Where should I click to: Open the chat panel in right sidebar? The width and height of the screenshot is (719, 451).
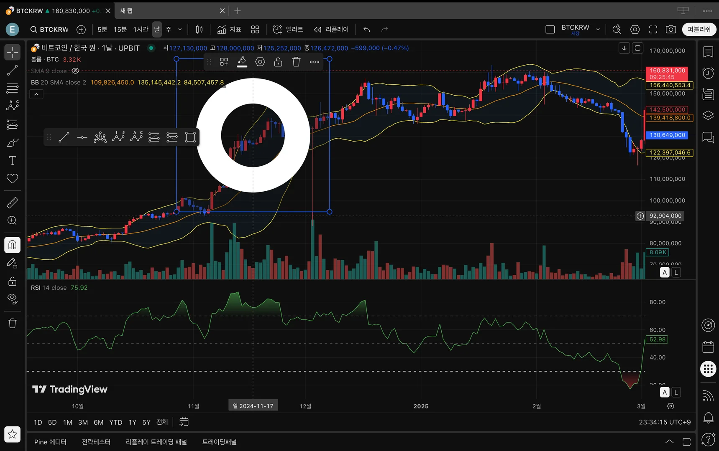point(708,137)
